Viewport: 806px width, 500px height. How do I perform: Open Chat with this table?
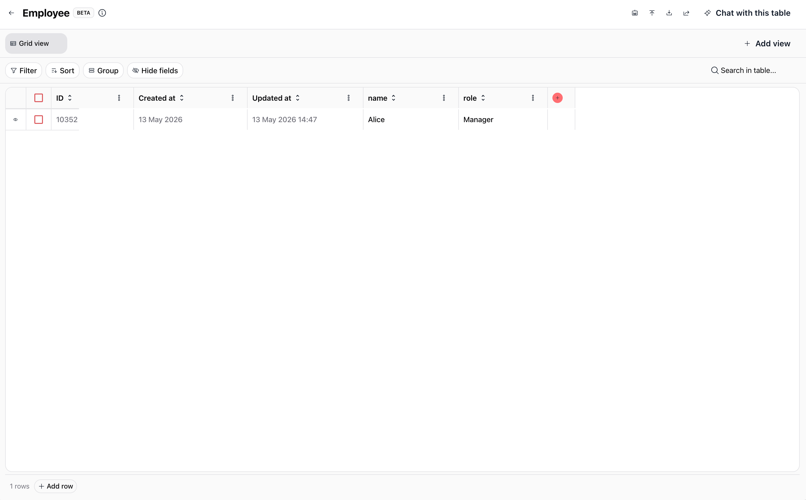[x=747, y=13]
